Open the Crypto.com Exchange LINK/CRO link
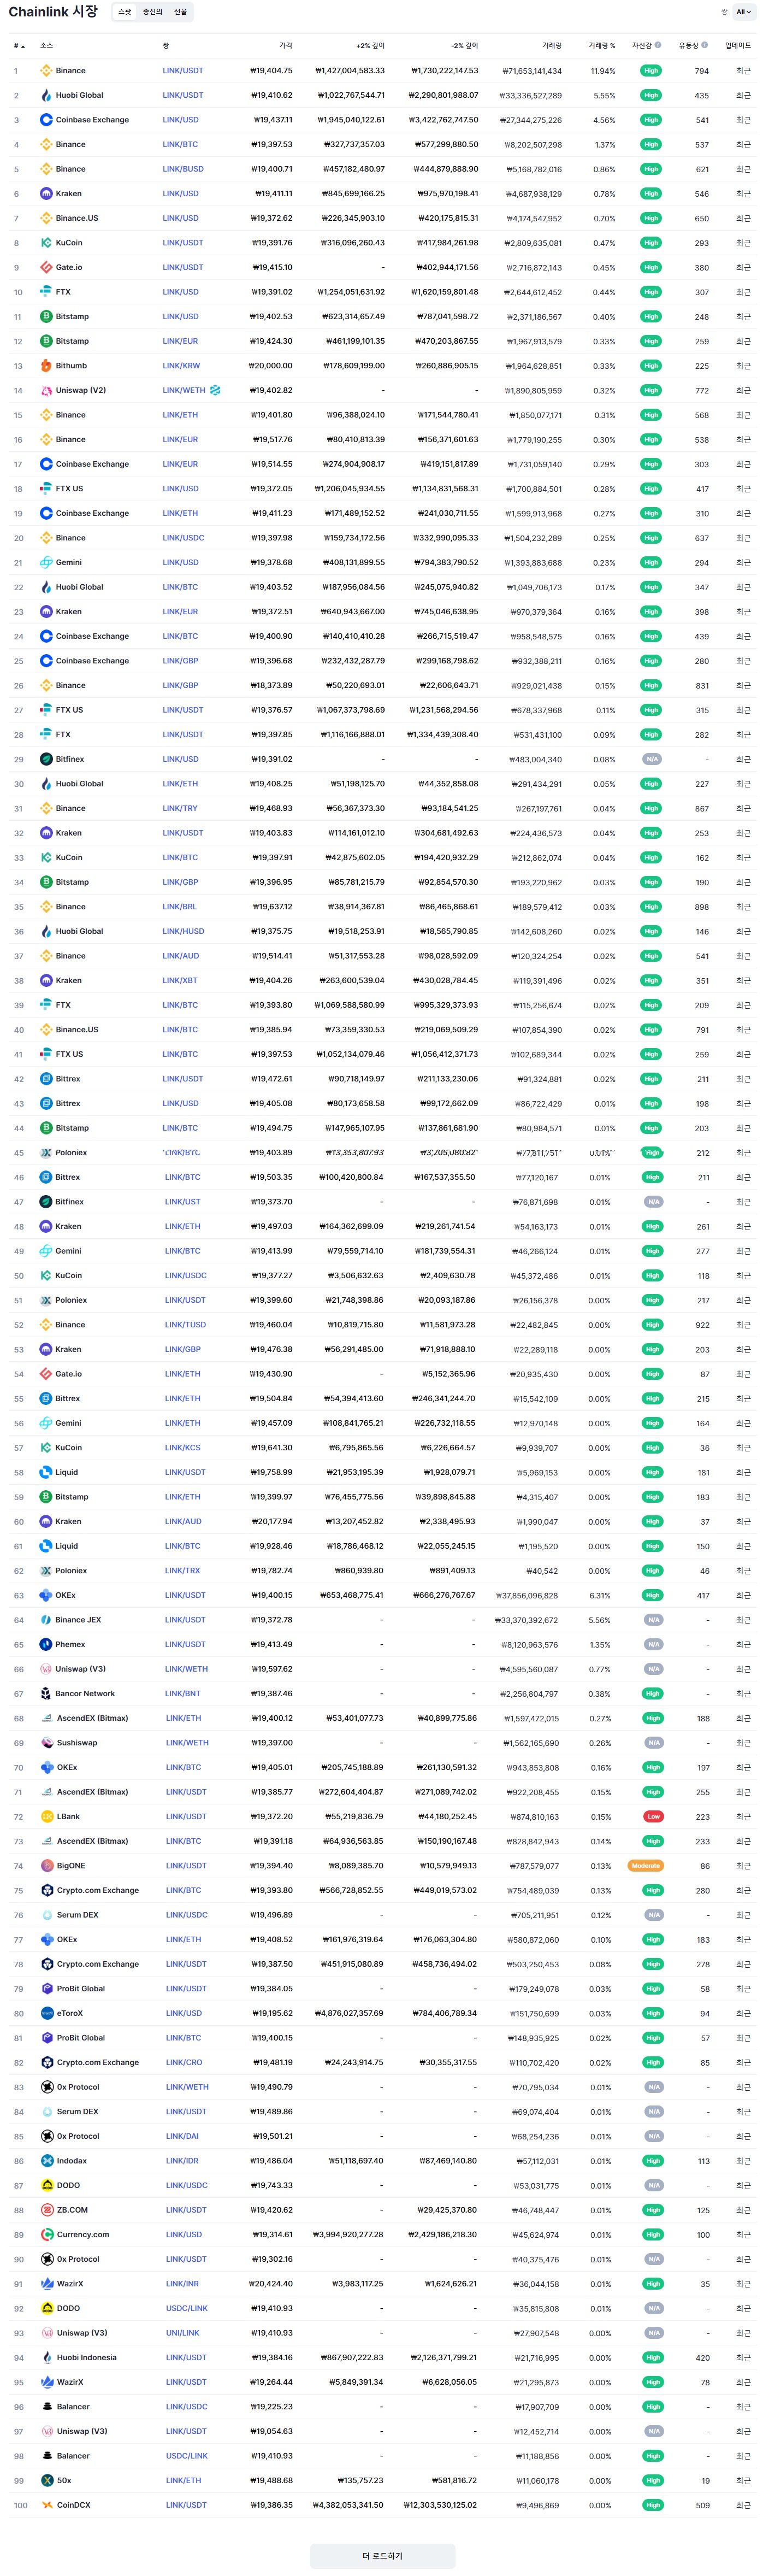Viewport: 769px width, 2576px height. click(x=183, y=2062)
